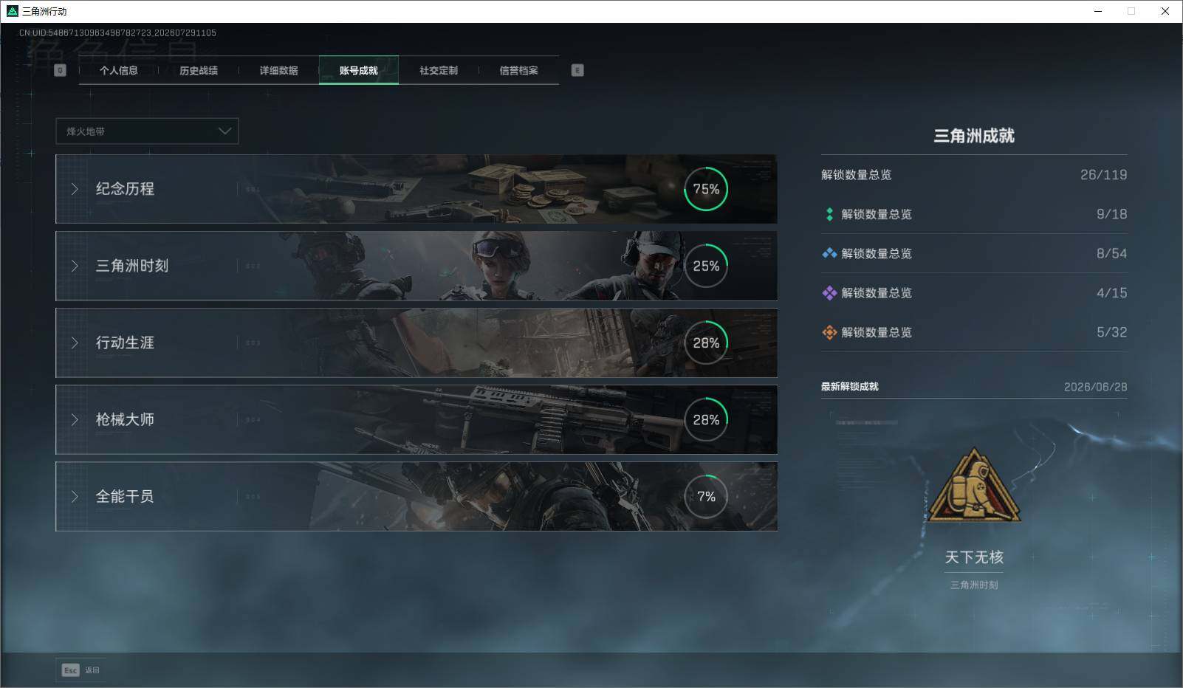Image resolution: width=1183 pixels, height=688 pixels.
Task: Click the blue diamond tier icon
Action: pos(829,253)
